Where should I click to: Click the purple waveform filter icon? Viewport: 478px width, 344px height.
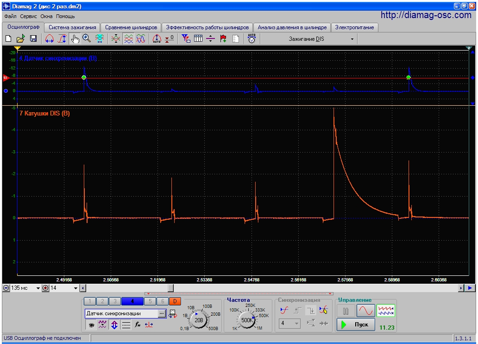pos(102,325)
